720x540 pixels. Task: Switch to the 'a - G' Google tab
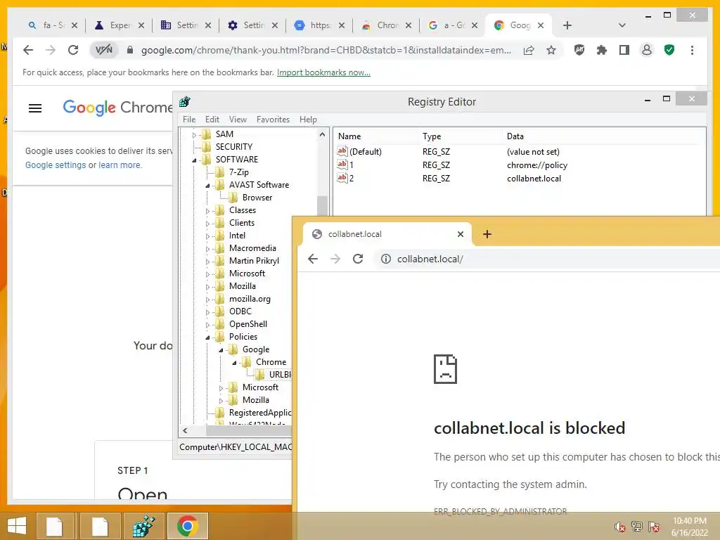click(453, 25)
